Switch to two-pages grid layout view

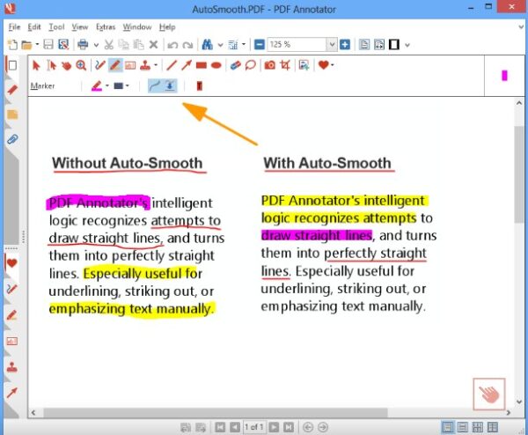point(478,427)
